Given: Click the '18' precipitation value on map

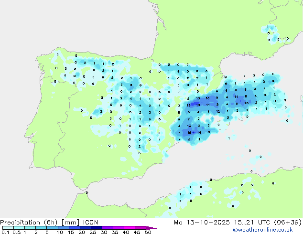Looking at the screenshot, I should click(x=189, y=132).
